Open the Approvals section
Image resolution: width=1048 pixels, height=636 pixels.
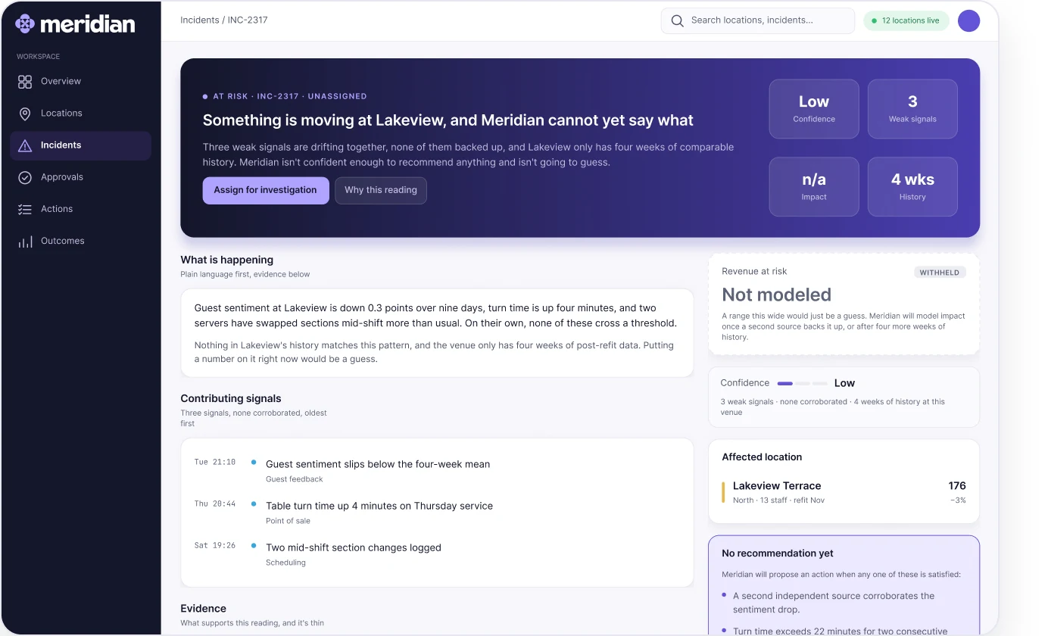[x=80, y=177]
